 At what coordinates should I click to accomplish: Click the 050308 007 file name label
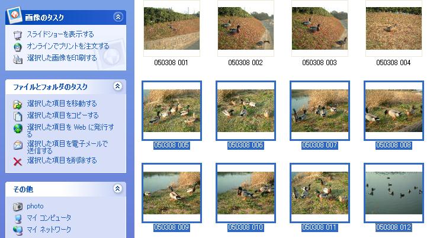[319, 145]
